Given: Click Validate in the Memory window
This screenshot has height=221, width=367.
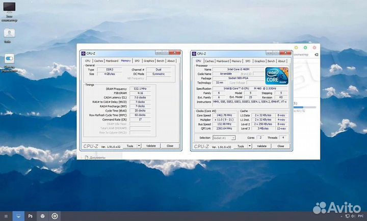Looking at the screenshot, I should [x=151, y=146].
